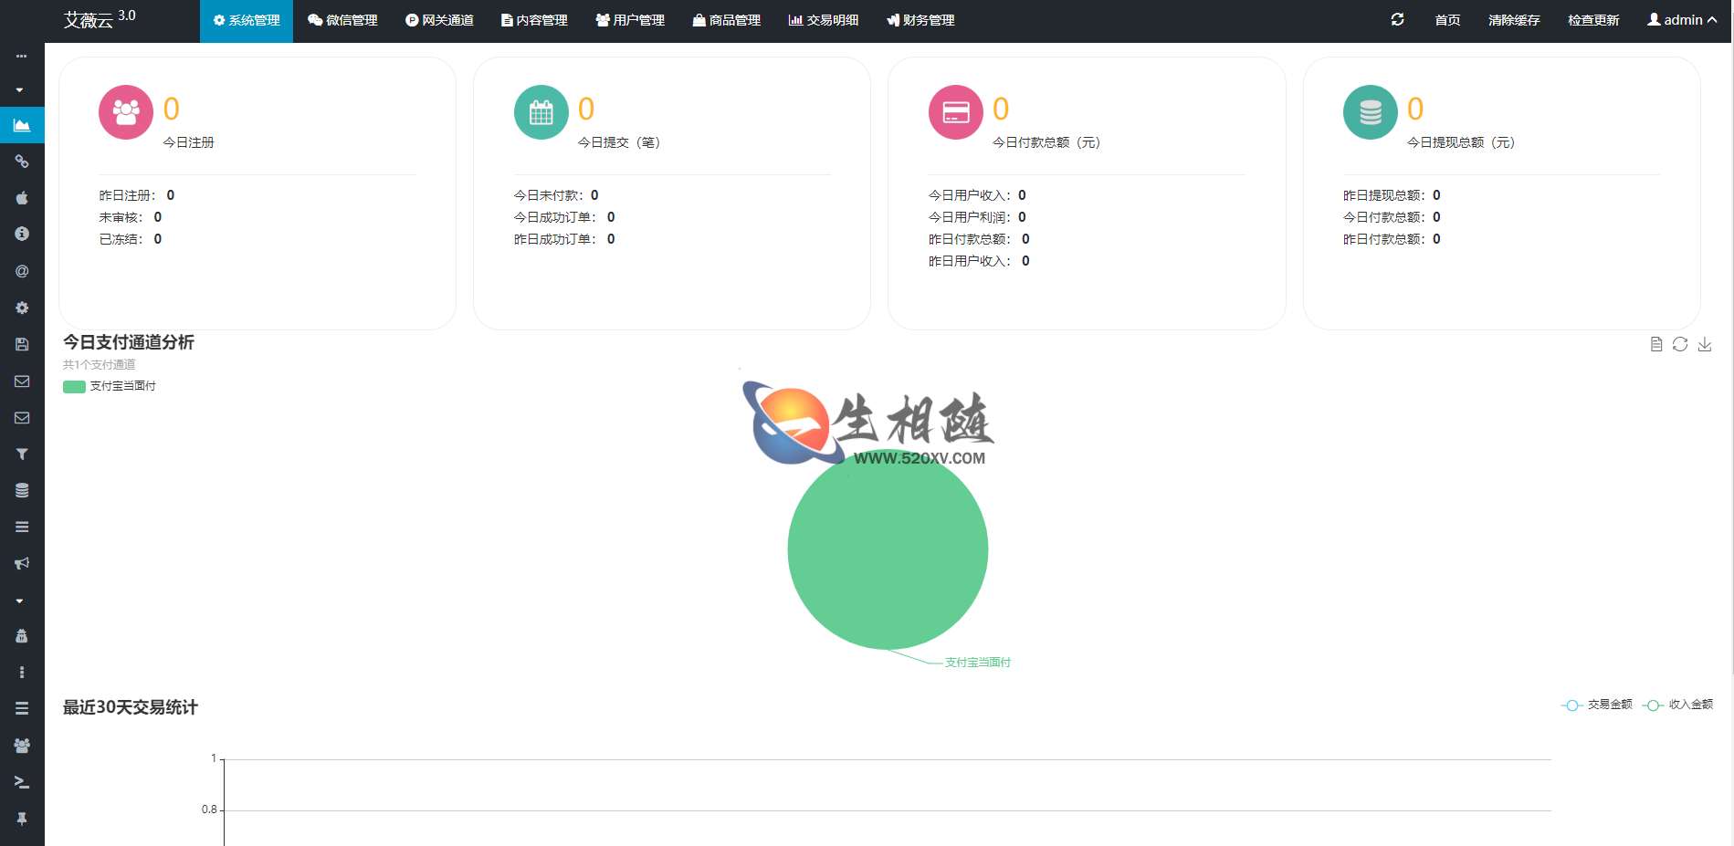Image resolution: width=1734 pixels, height=846 pixels.
Task: Click 清除缓存 in the top bar
Action: 1513,19
